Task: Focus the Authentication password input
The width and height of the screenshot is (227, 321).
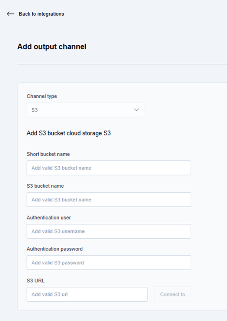Action: coord(109,262)
